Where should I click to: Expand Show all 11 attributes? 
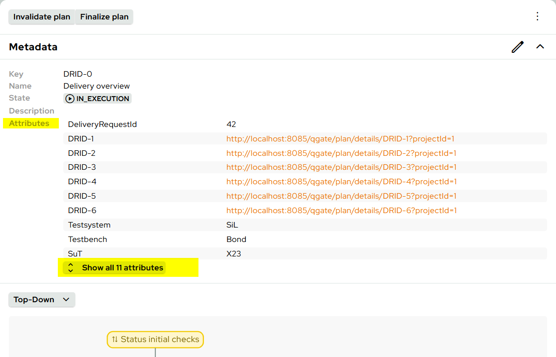[x=122, y=268]
